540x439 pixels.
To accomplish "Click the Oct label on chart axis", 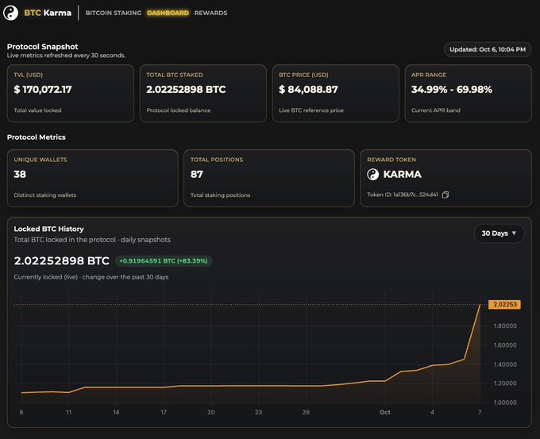I will click(384, 412).
